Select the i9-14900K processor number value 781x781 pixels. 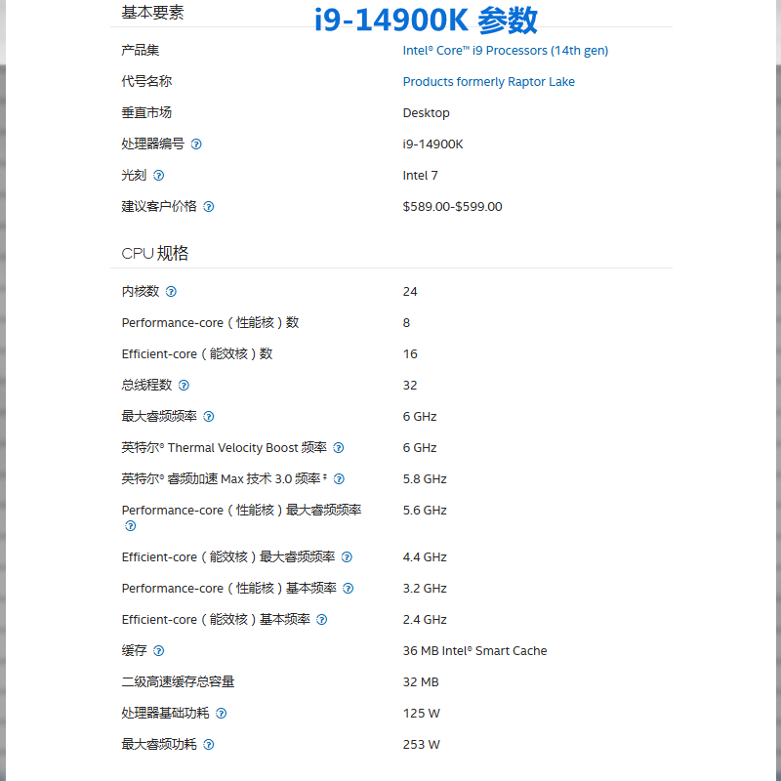(432, 144)
